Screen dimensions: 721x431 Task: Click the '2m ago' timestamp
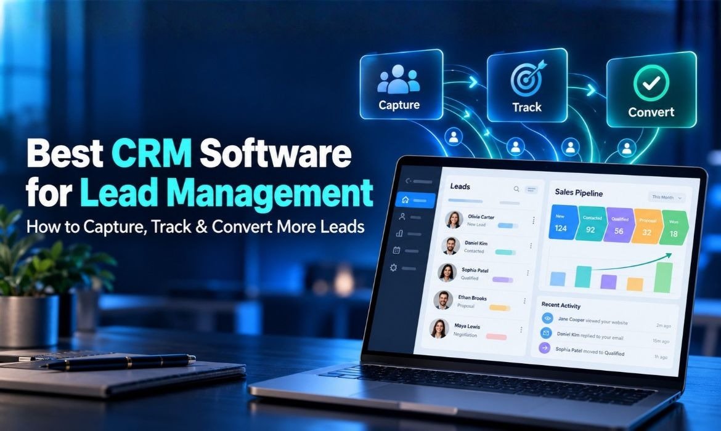pos(664,325)
